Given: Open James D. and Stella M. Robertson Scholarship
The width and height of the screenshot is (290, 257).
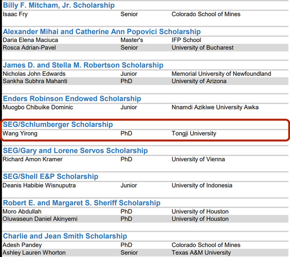Looking at the screenshot, I should 83,65.
